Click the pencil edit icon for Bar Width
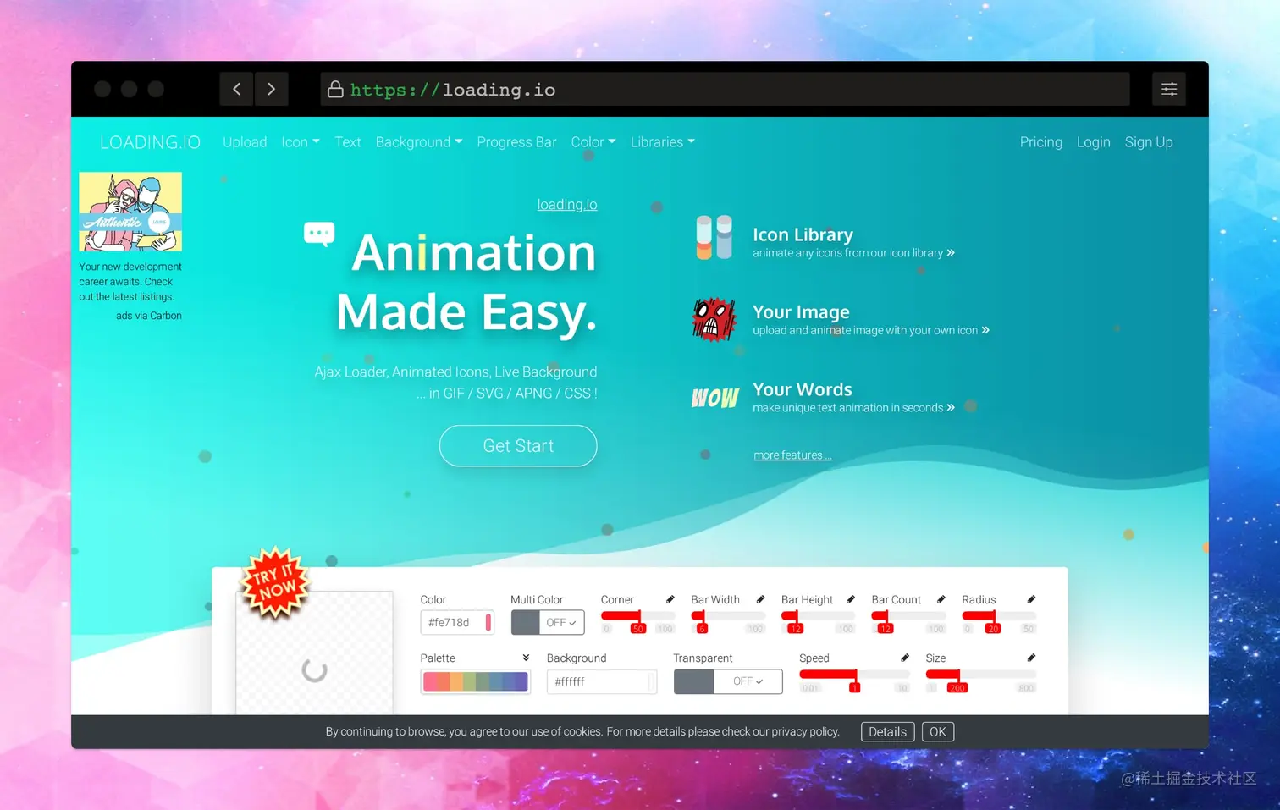Viewport: 1280px width, 810px height. [x=760, y=599]
